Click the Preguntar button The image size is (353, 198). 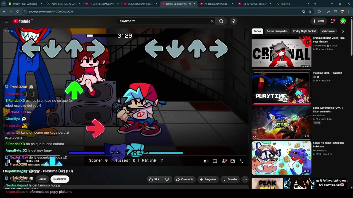click(x=208, y=179)
